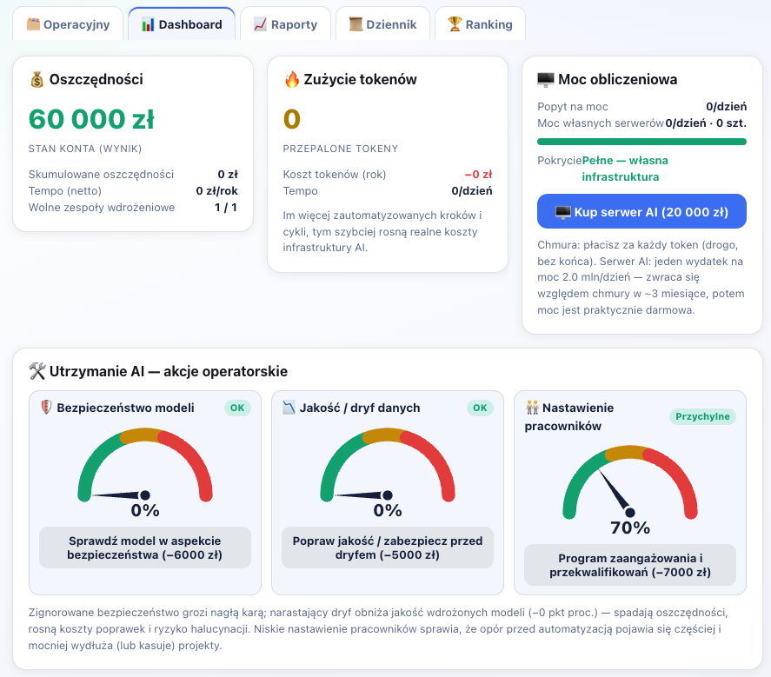Click the bar chart icon on Dashboard tab
771x677 pixels.
pyautogui.click(x=148, y=24)
